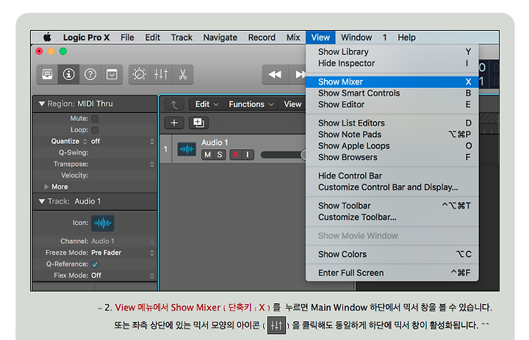Choose Show Library menu item

[x=392, y=52]
